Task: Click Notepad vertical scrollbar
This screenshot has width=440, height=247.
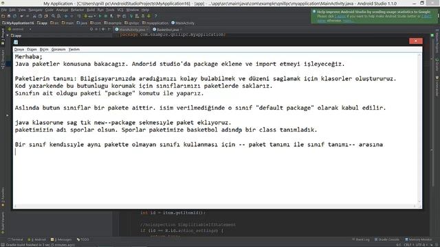Action: pos(419,128)
